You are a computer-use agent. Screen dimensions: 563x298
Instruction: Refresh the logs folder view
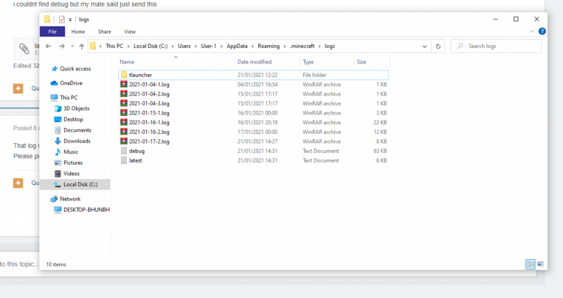pos(439,46)
